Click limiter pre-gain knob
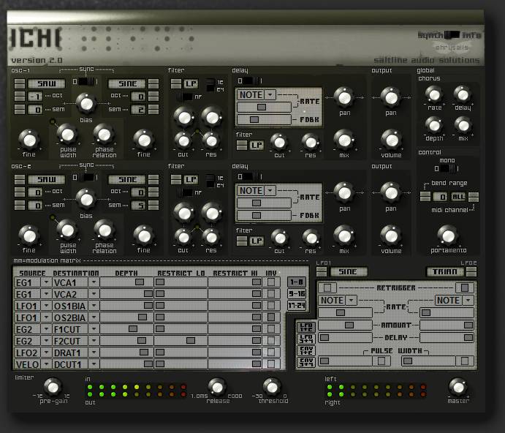 53,387
